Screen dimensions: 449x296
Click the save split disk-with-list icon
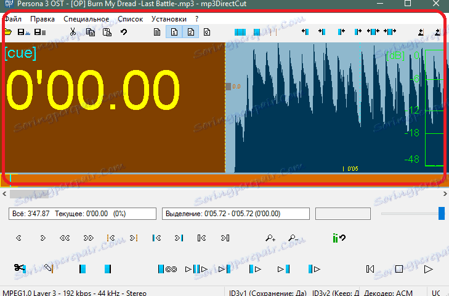[40, 32]
